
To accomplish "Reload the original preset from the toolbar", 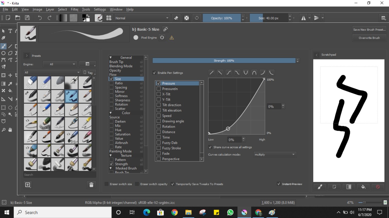I will point(197,18).
